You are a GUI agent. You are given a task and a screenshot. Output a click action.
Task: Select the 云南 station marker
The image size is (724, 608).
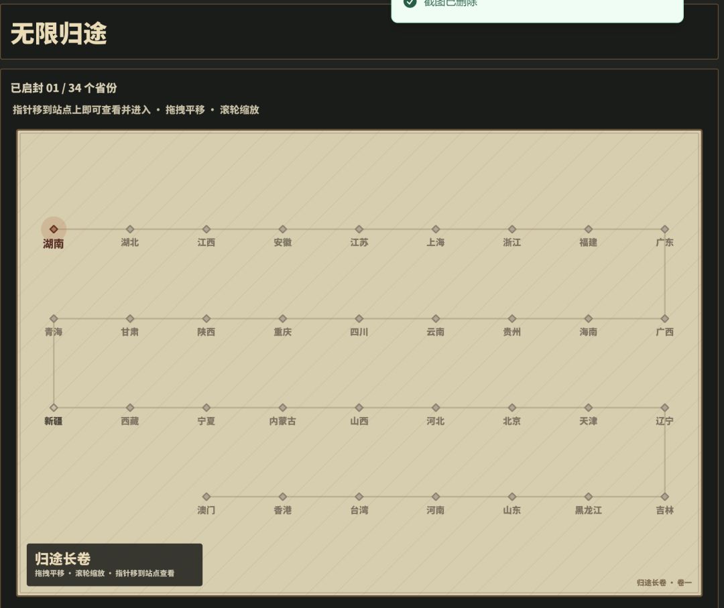coord(436,318)
